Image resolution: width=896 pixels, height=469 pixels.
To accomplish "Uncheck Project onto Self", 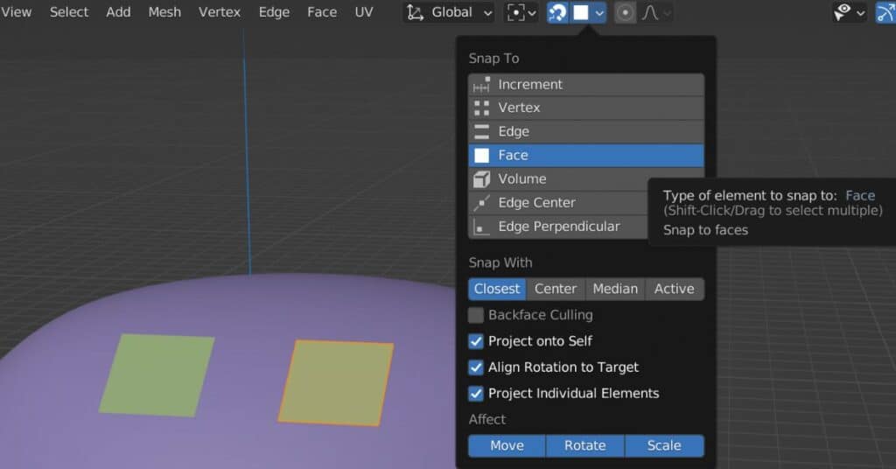I will coord(475,341).
